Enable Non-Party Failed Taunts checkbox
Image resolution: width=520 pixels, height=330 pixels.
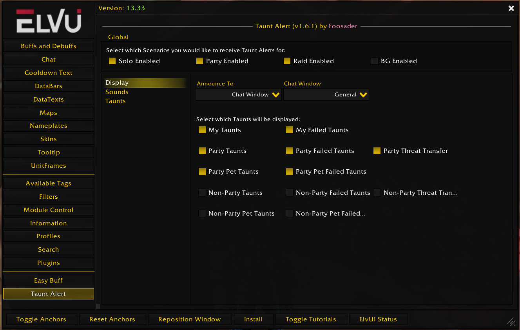tap(290, 192)
